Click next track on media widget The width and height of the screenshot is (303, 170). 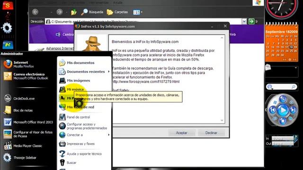293,110
